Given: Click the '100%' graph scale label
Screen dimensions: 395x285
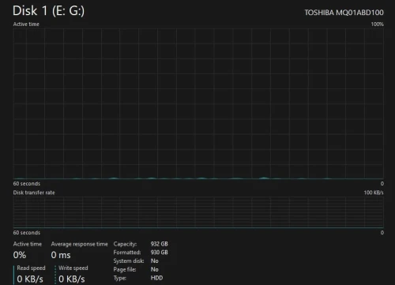Looking at the screenshot, I should 377,24.
